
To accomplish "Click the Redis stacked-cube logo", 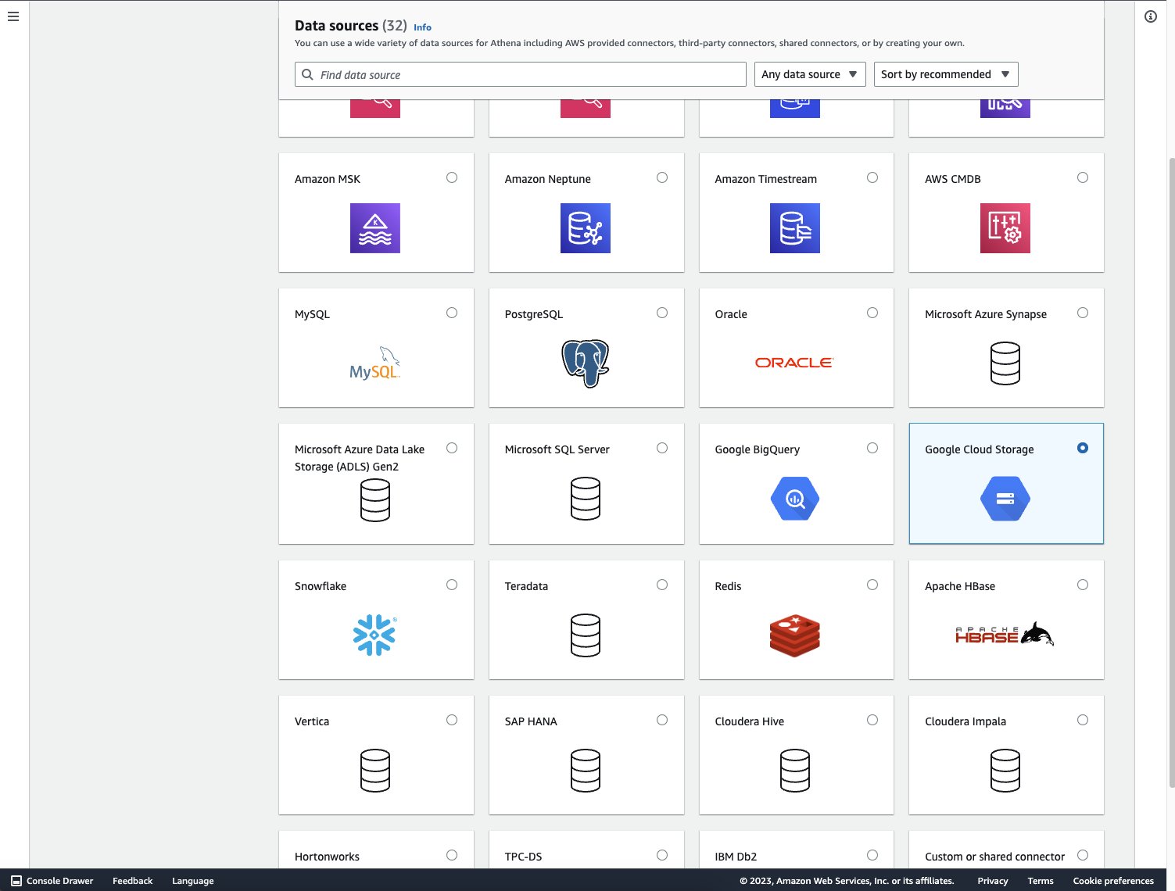I will coord(795,635).
